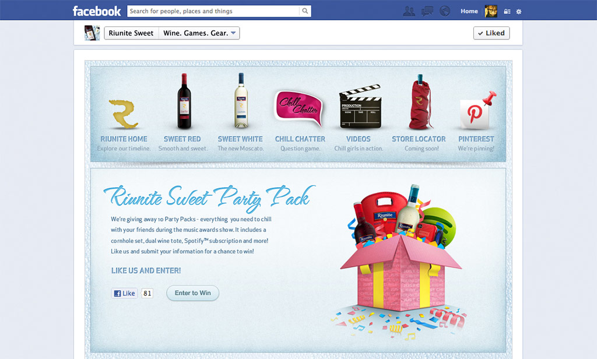
Task: Expand the Wine. Games. Gear. dropdown
Action: click(x=199, y=33)
